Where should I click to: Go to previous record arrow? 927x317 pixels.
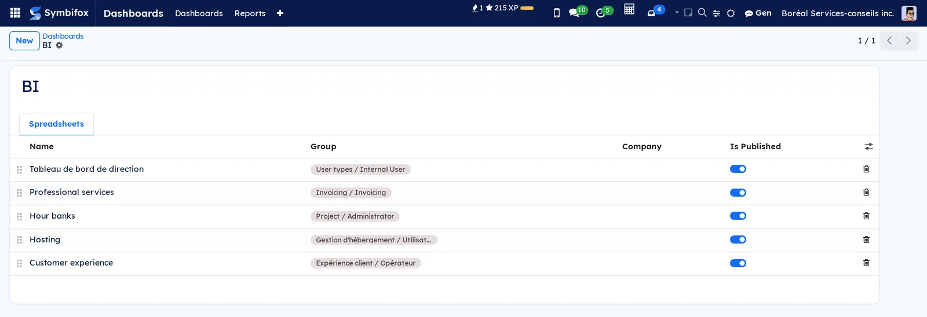pyautogui.click(x=889, y=40)
